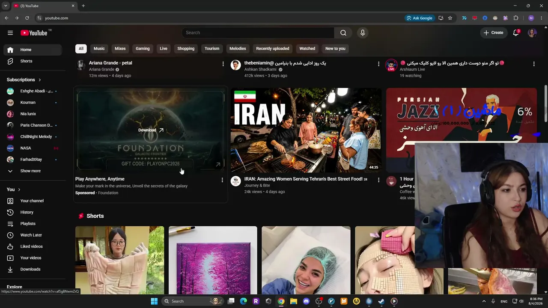Image resolution: width=548 pixels, height=308 pixels.
Task: Select the Gaming filter chip
Action: click(x=143, y=49)
